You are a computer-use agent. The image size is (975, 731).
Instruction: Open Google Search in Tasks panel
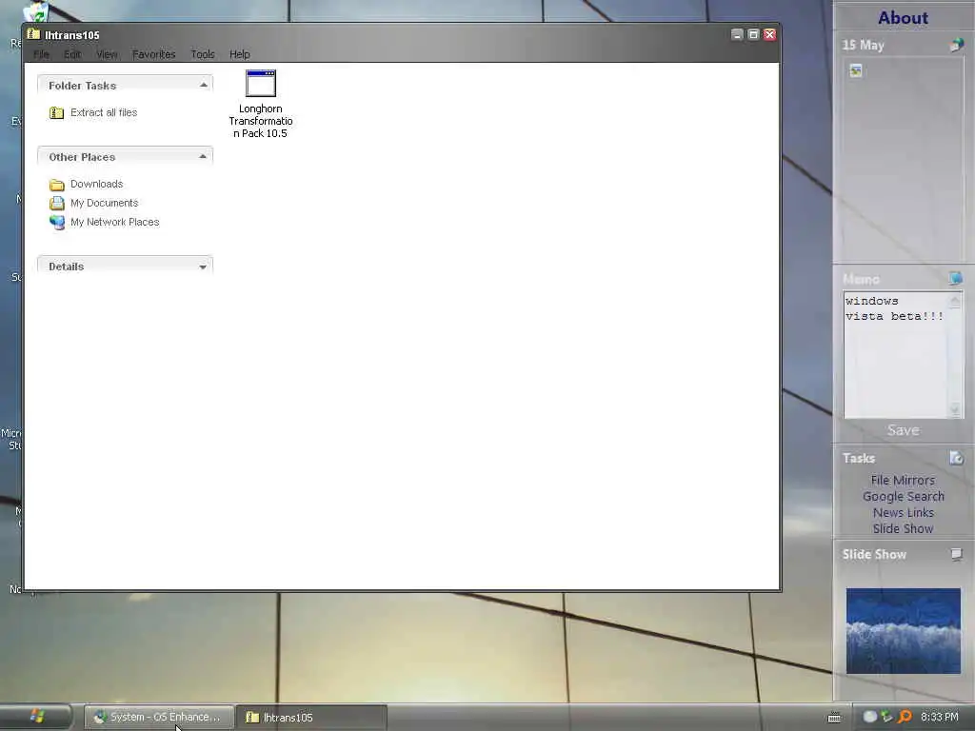tap(903, 496)
